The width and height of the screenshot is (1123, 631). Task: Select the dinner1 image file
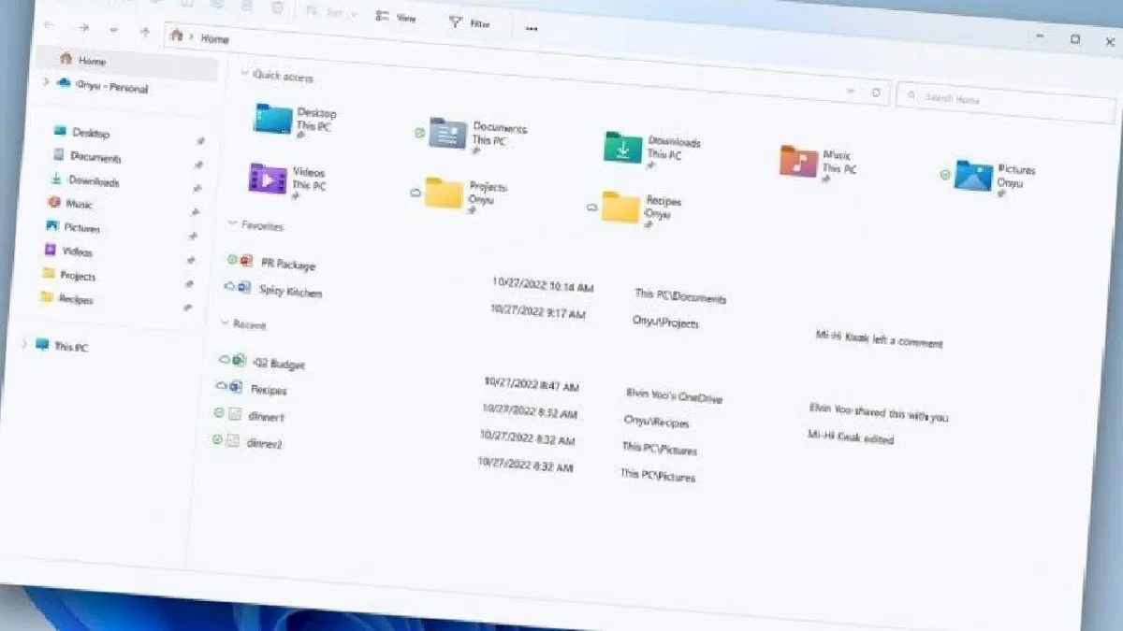pyautogui.click(x=250, y=415)
